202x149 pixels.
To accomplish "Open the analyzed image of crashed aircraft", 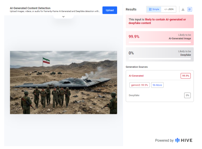I will point(63,82).
